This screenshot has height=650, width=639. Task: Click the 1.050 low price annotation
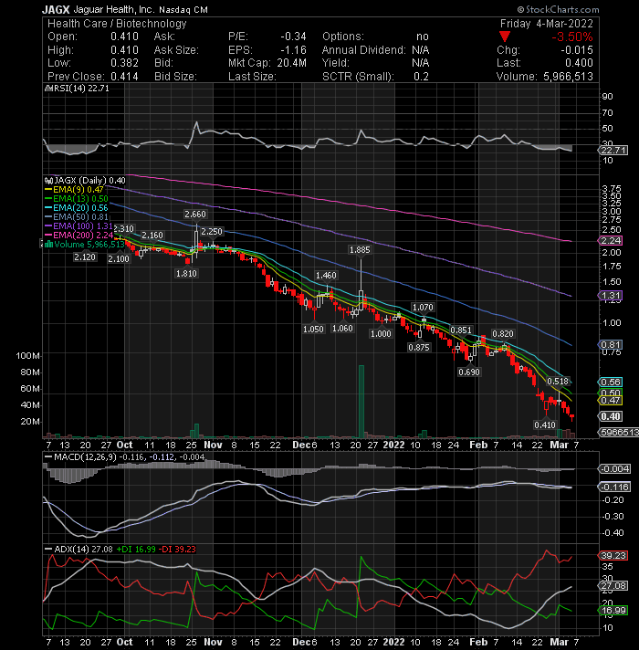pyautogui.click(x=313, y=330)
